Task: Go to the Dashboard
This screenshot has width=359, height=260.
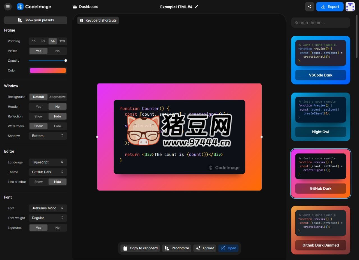Action: pos(85,6)
